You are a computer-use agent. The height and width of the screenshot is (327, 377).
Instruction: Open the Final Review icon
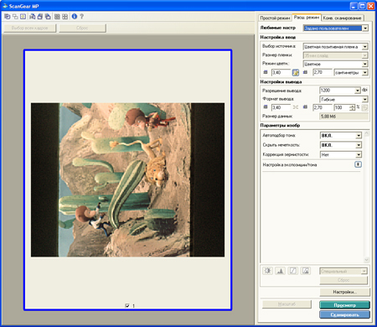pos(306,271)
